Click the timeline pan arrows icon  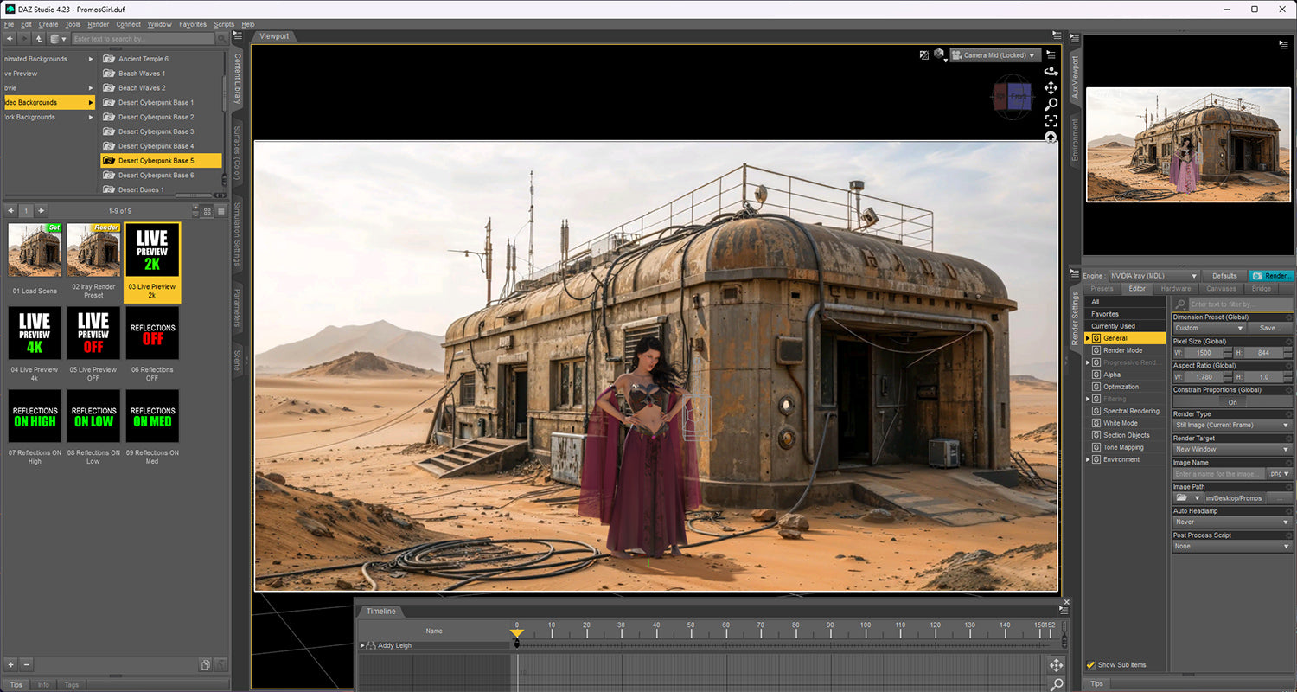tap(1056, 665)
